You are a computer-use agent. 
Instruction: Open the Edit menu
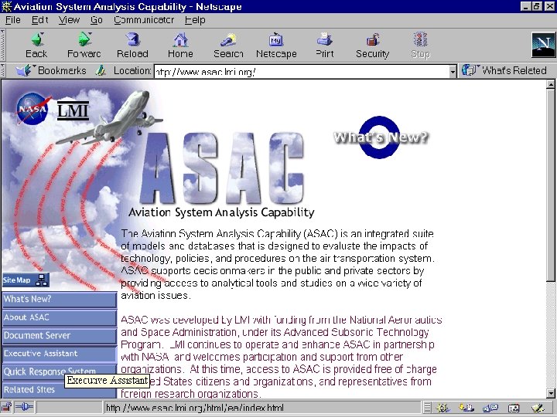[39, 20]
